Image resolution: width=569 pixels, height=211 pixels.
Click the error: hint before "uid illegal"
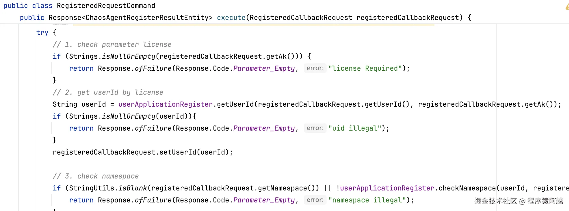315,128
